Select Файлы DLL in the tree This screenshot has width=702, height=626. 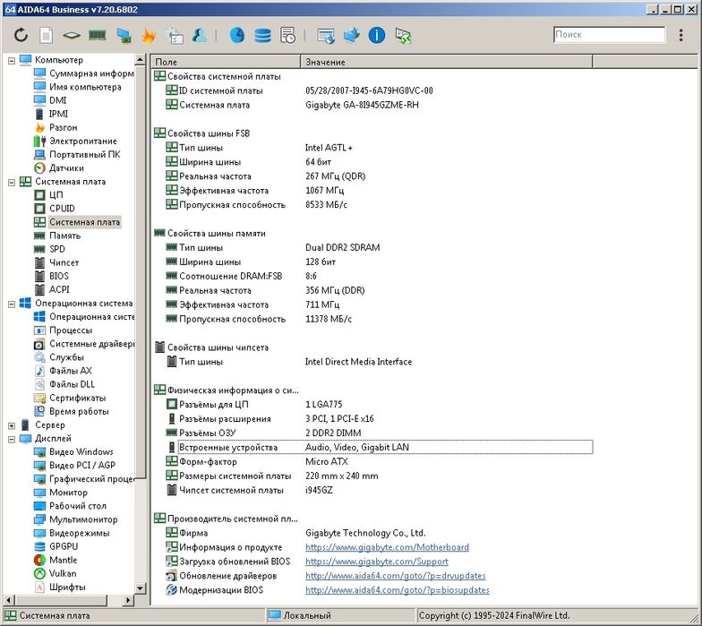tap(72, 384)
